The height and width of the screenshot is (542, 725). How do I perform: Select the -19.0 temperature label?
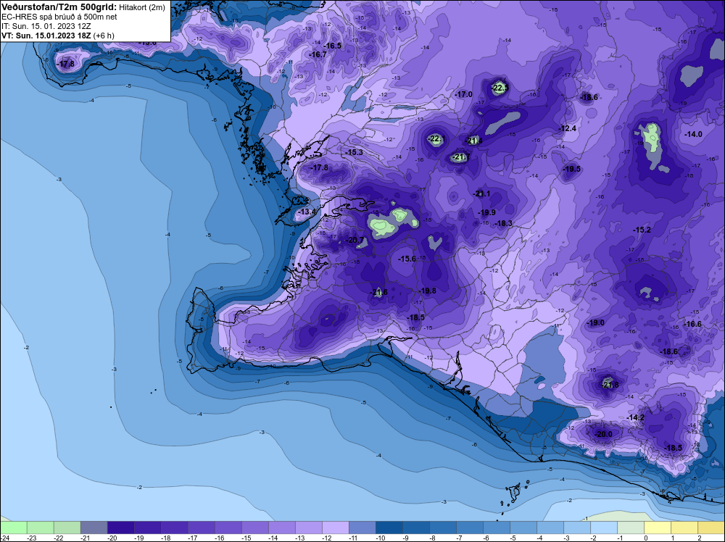[x=595, y=323]
